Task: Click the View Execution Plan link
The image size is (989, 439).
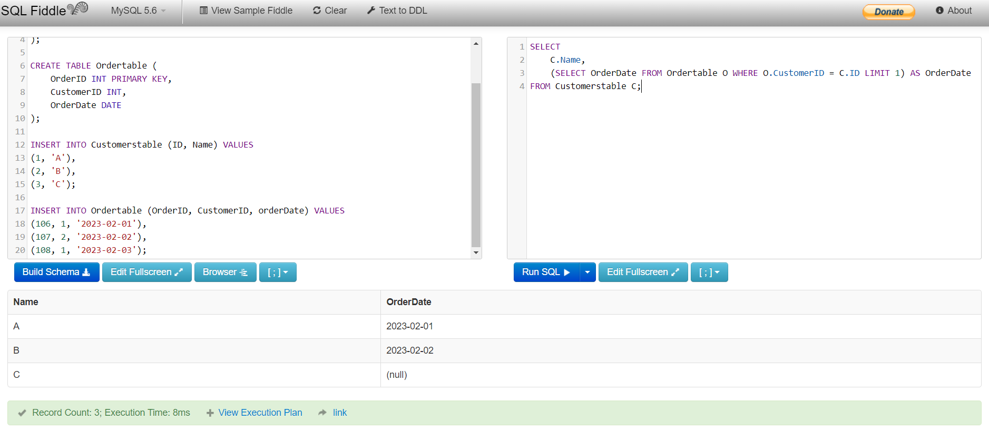Action: click(x=260, y=413)
